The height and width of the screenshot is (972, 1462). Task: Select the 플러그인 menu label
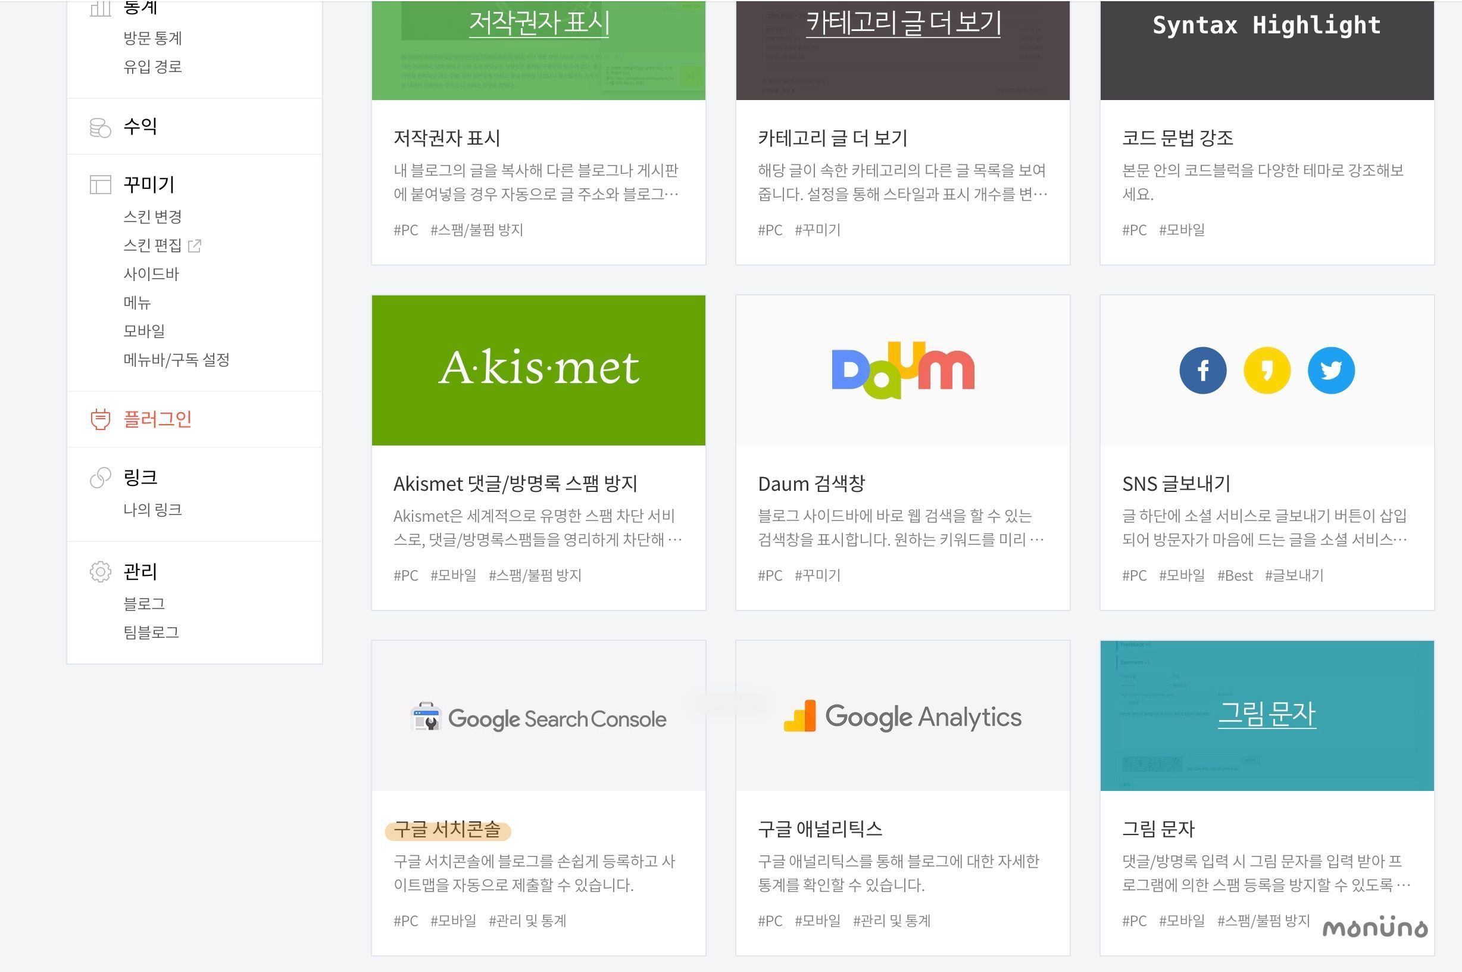coord(157,419)
